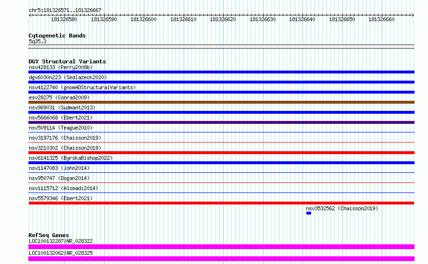This screenshot has height=264, width=428.
Task: Click ruler position 181326660
Action: (x=382, y=19)
